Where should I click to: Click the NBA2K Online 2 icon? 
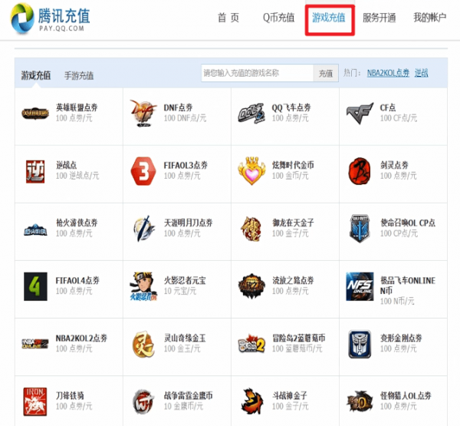pyautogui.click(x=35, y=344)
